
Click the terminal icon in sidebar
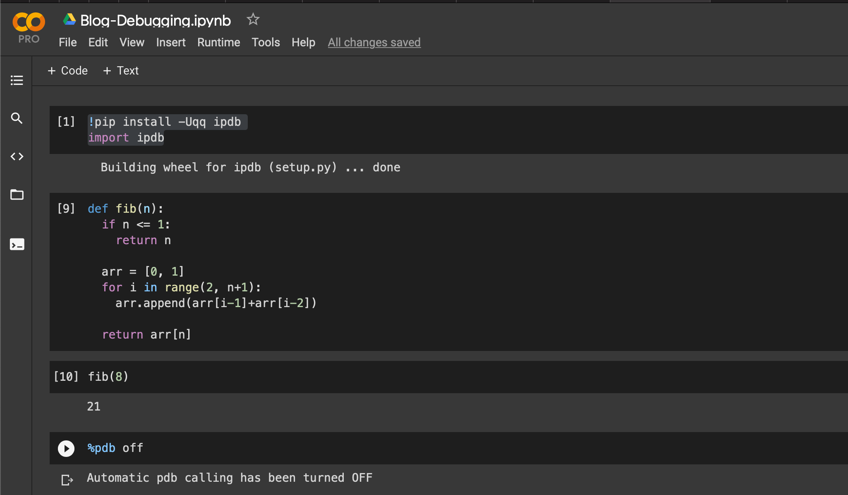[x=17, y=244]
